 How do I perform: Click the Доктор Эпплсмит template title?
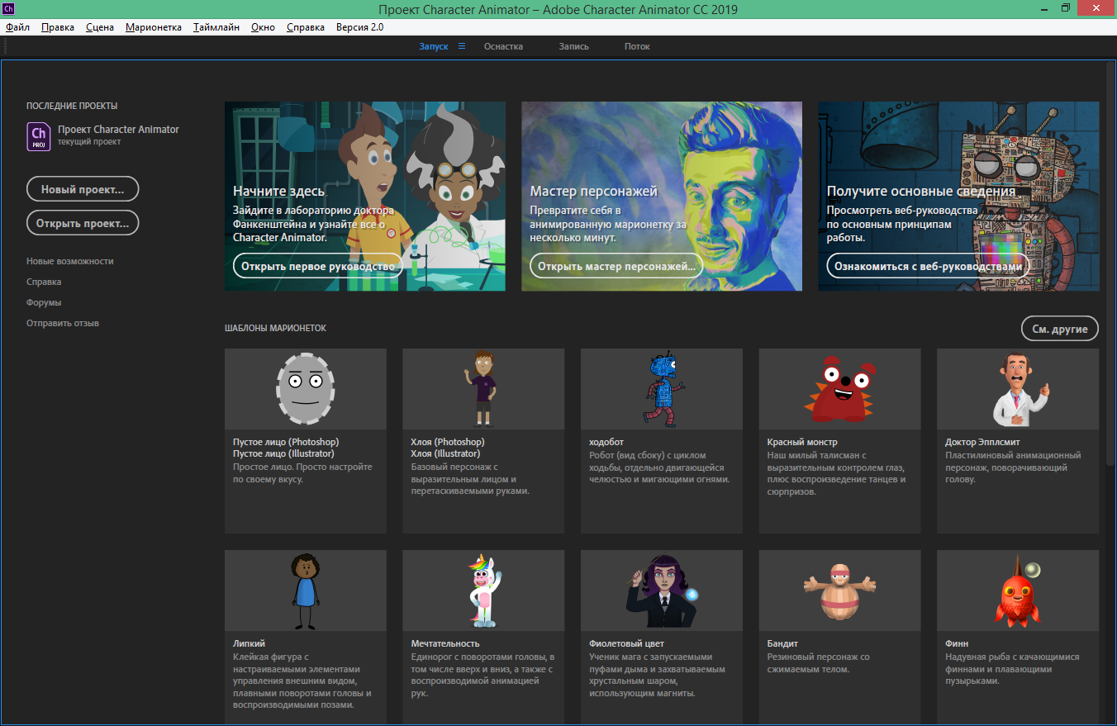coord(982,442)
